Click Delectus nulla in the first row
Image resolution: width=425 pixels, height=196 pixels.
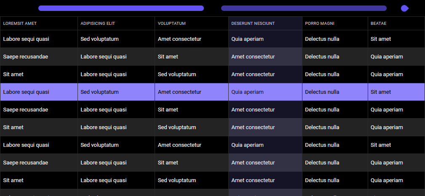point(322,39)
